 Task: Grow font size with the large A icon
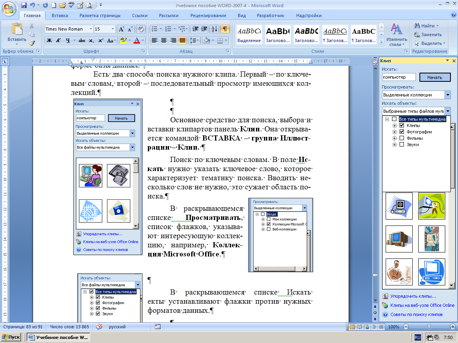point(121,29)
